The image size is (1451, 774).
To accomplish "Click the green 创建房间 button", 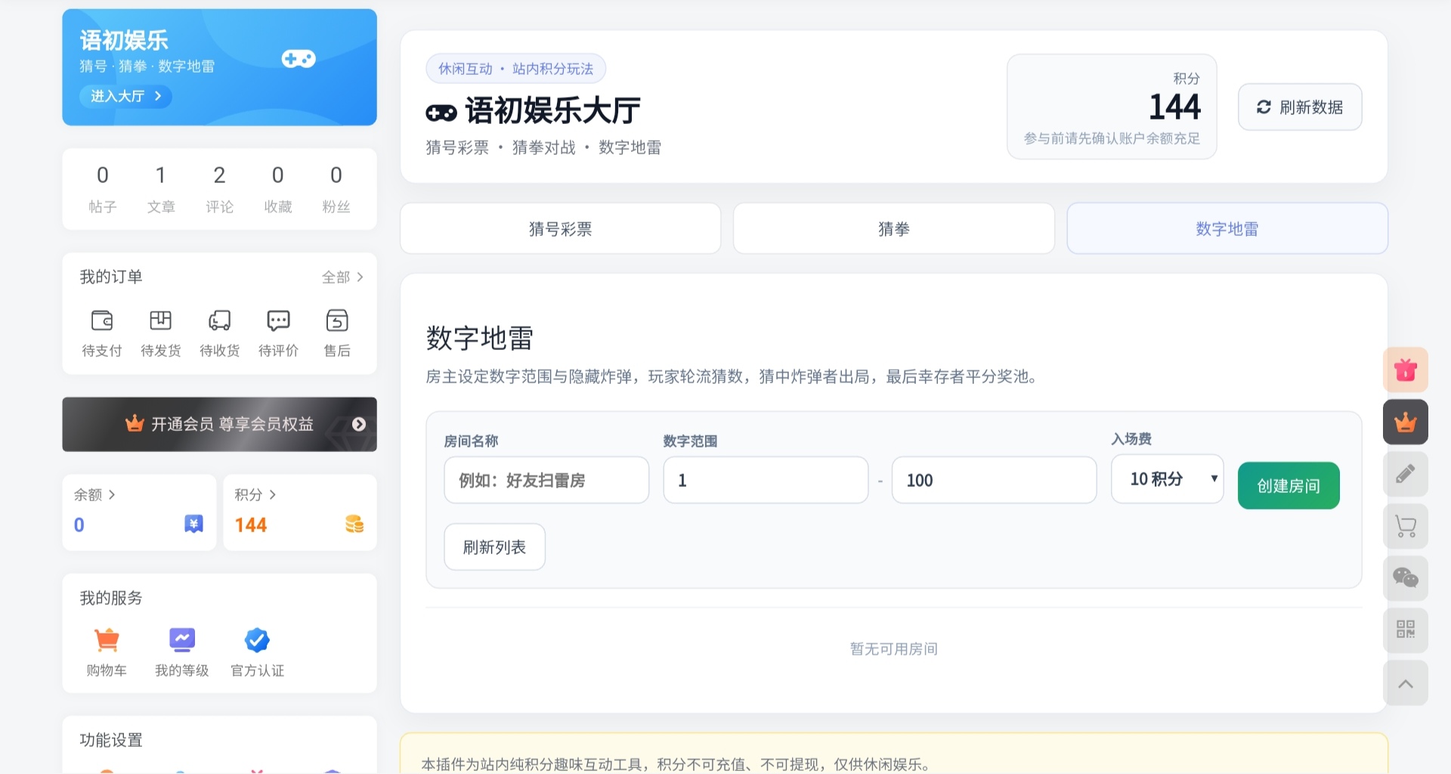I will [1289, 486].
